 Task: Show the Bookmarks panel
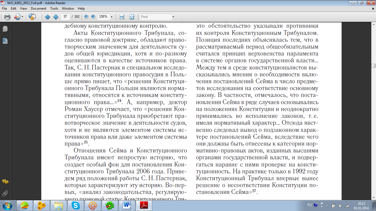coord(5,41)
